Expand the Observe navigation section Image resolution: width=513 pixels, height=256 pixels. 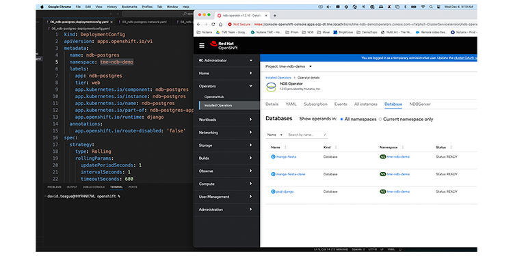(x=226, y=171)
